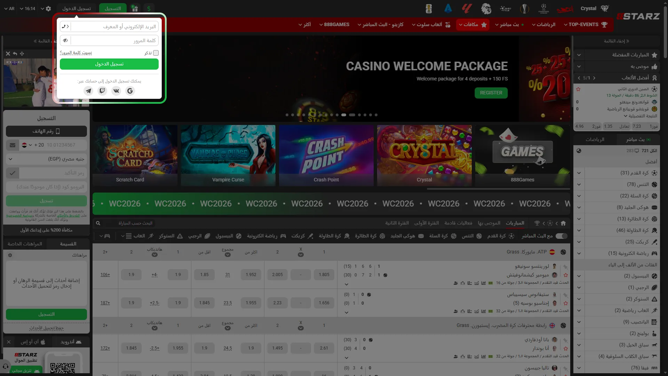
Task: Select the 1.805 odds for Sonego
Action: 324,275
